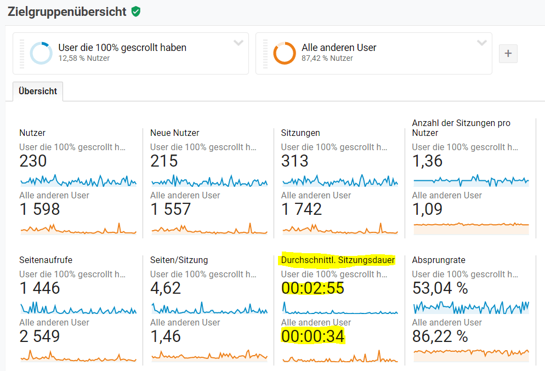Image resolution: width=545 pixels, height=371 pixels.
Task: Add a new segment with the plus button
Action: point(508,54)
